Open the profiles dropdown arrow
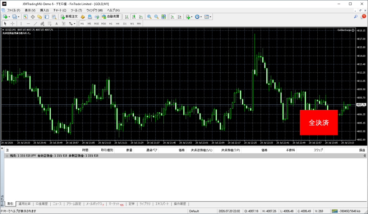This screenshot has height=214, width=368. coord(19,17)
